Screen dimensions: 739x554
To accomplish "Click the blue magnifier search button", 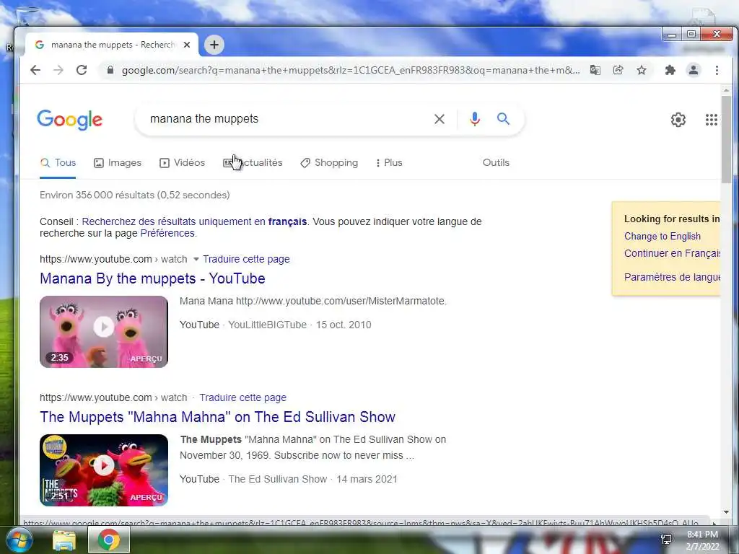I will pos(503,119).
